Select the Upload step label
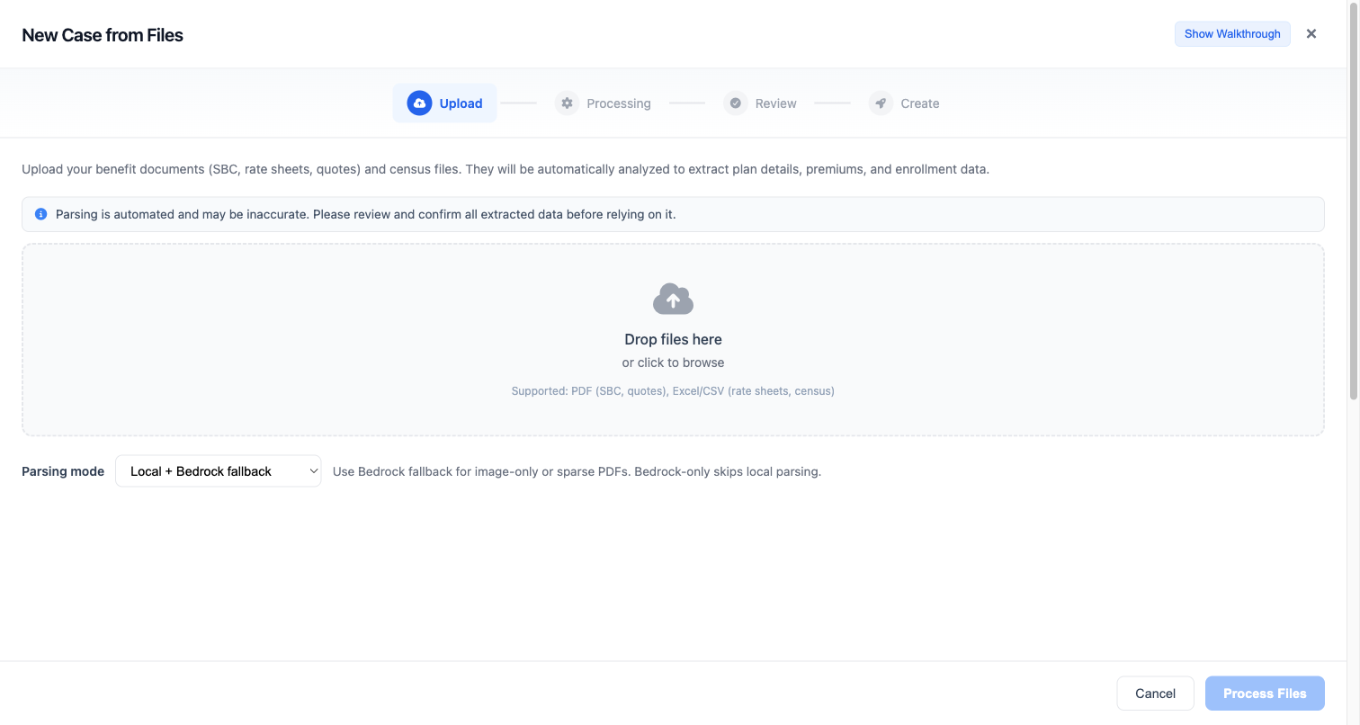This screenshot has height=725, width=1360. tap(461, 103)
